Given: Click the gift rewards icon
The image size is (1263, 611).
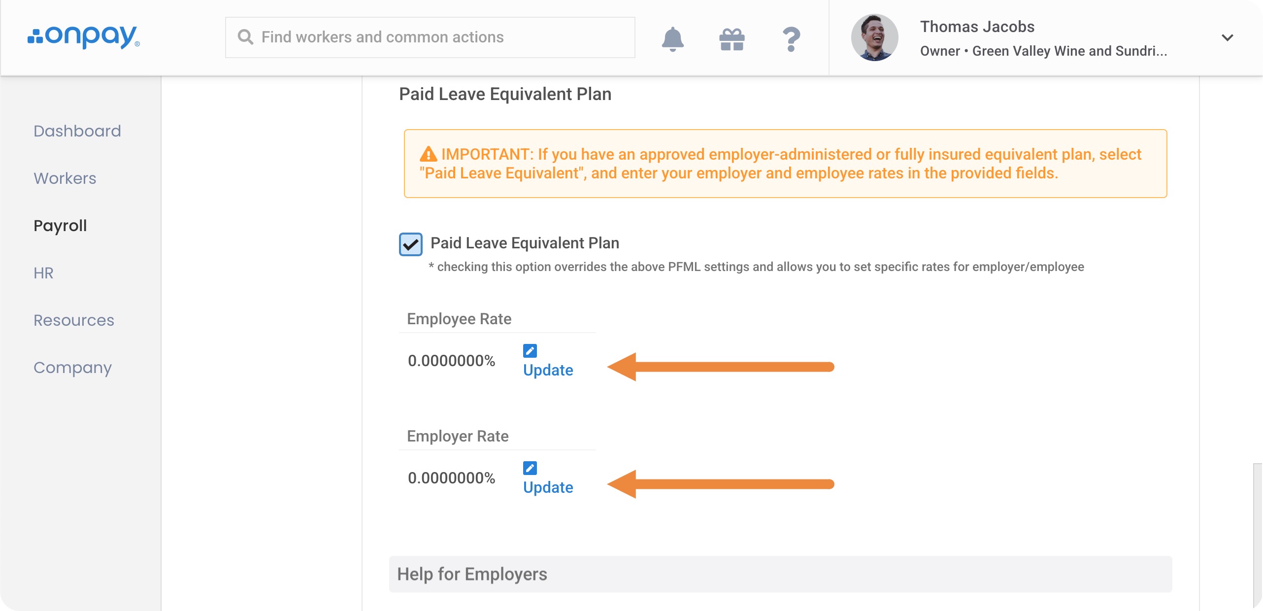Looking at the screenshot, I should (731, 39).
